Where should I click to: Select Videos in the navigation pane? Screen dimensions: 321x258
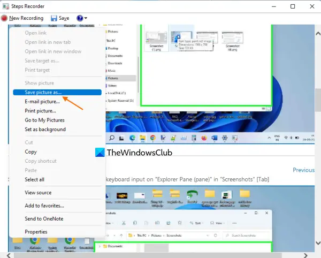[112, 86]
